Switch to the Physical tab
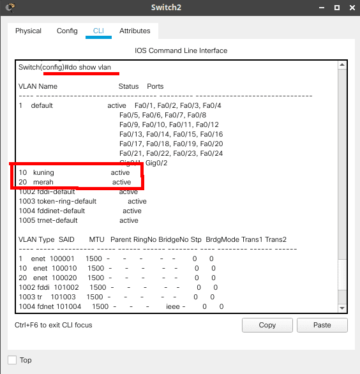Viewport: 360px width, 374px height. (x=28, y=31)
